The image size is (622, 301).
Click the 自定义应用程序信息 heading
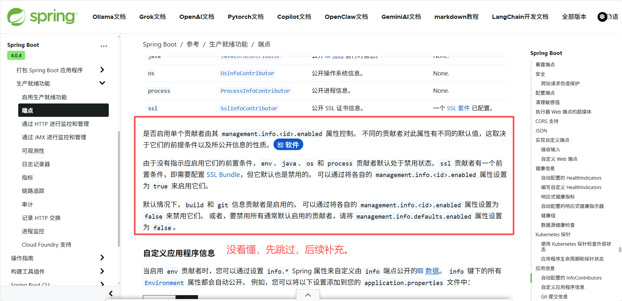(179, 253)
